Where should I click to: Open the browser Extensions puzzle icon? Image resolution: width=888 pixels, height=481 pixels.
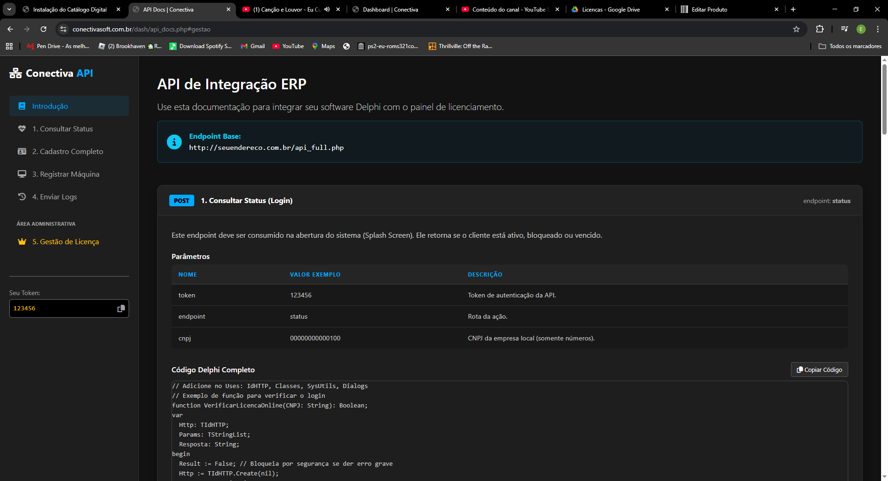820,29
